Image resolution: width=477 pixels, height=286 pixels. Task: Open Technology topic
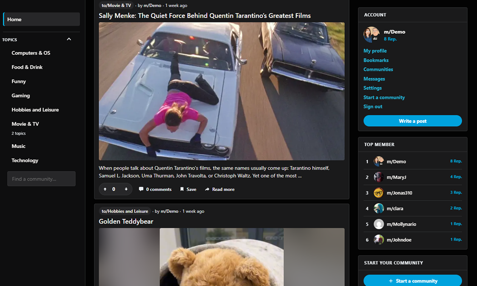point(25,161)
